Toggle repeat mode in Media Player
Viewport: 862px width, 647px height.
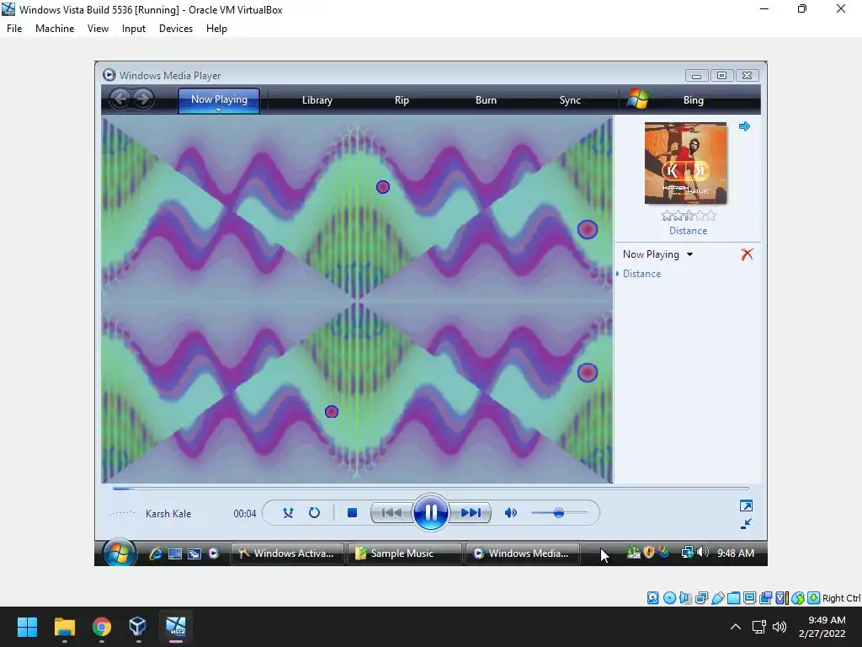(x=315, y=513)
